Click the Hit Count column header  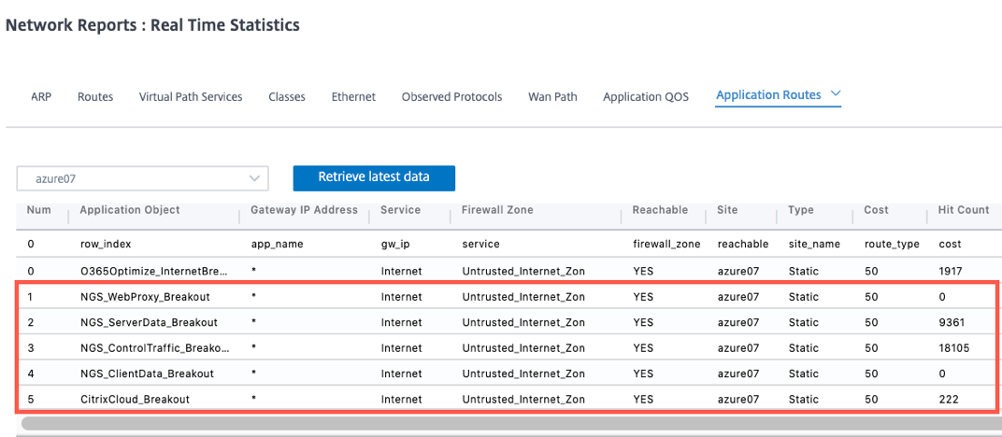click(964, 210)
